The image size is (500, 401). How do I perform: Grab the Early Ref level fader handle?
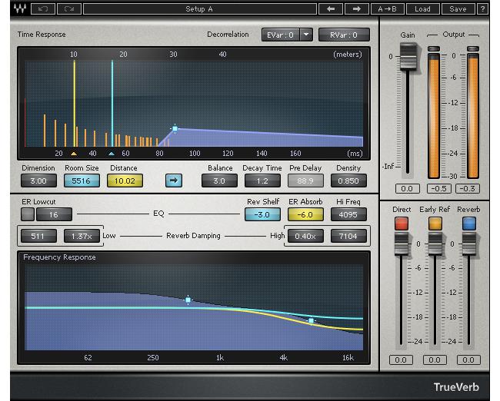click(x=435, y=244)
